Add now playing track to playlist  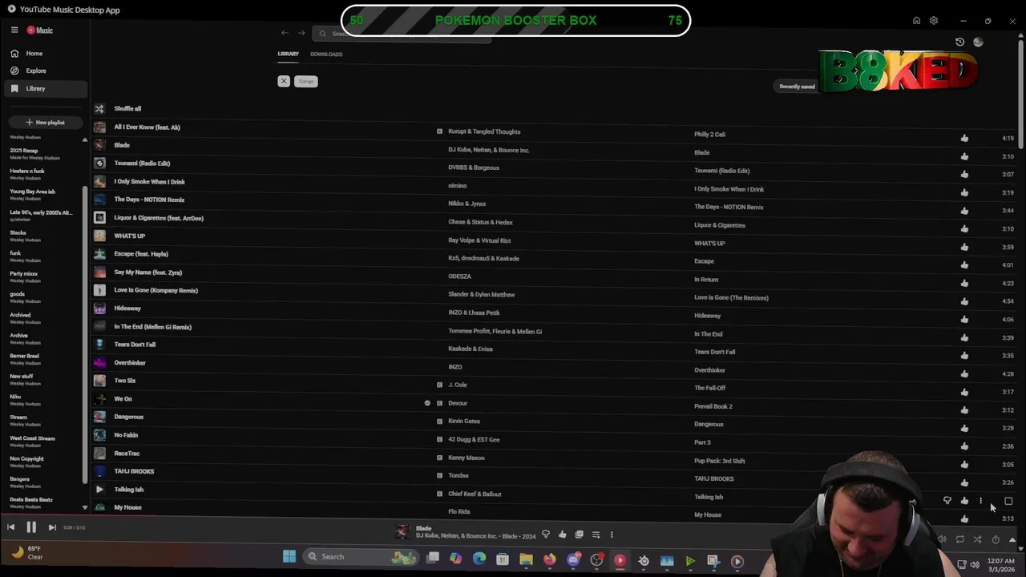(596, 535)
